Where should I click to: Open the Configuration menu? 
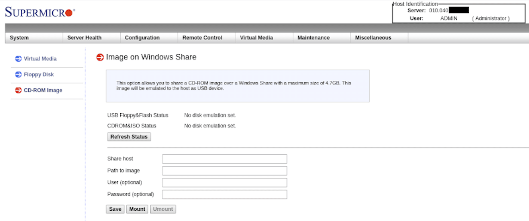tap(142, 38)
